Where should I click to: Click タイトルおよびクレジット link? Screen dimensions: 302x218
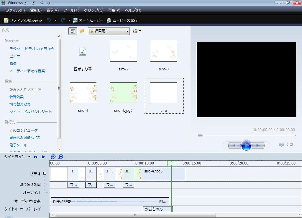coord(31,112)
